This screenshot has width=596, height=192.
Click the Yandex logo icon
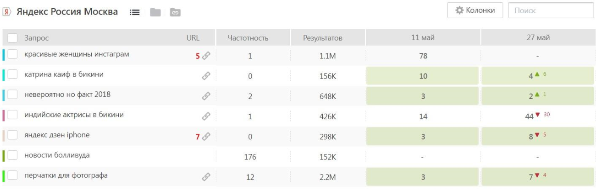click(7, 12)
